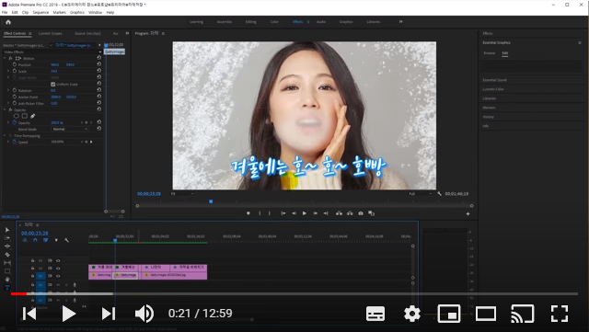Screen dimensions: 589x332
Task: Toggle the Opacity fx effect on/off
Action: coord(10,109)
